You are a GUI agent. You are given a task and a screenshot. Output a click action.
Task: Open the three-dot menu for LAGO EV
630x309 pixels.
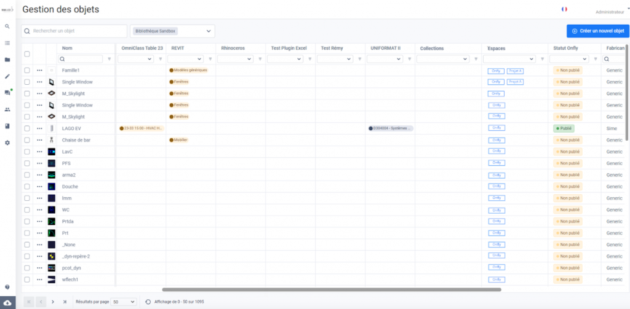coord(39,128)
